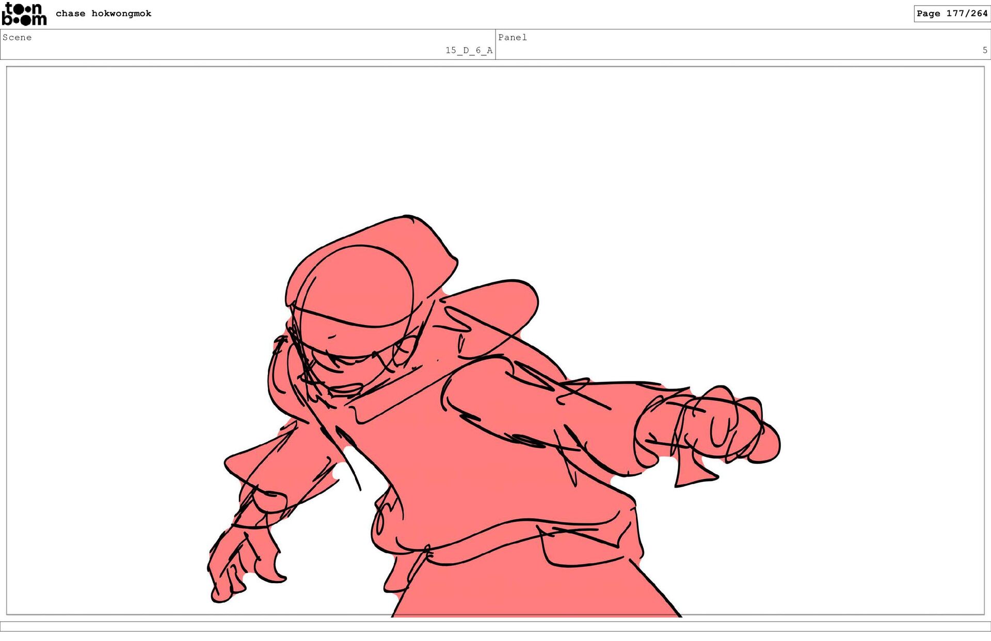Click the Scene header label
991x641 pixels.
[x=17, y=37]
